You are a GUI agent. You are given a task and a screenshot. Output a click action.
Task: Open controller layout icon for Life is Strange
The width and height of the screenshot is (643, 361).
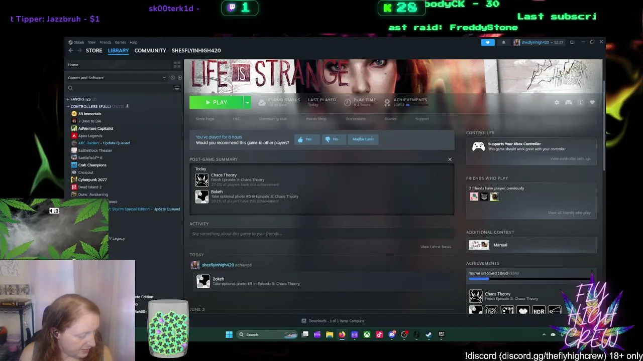click(x=569, y=103)
